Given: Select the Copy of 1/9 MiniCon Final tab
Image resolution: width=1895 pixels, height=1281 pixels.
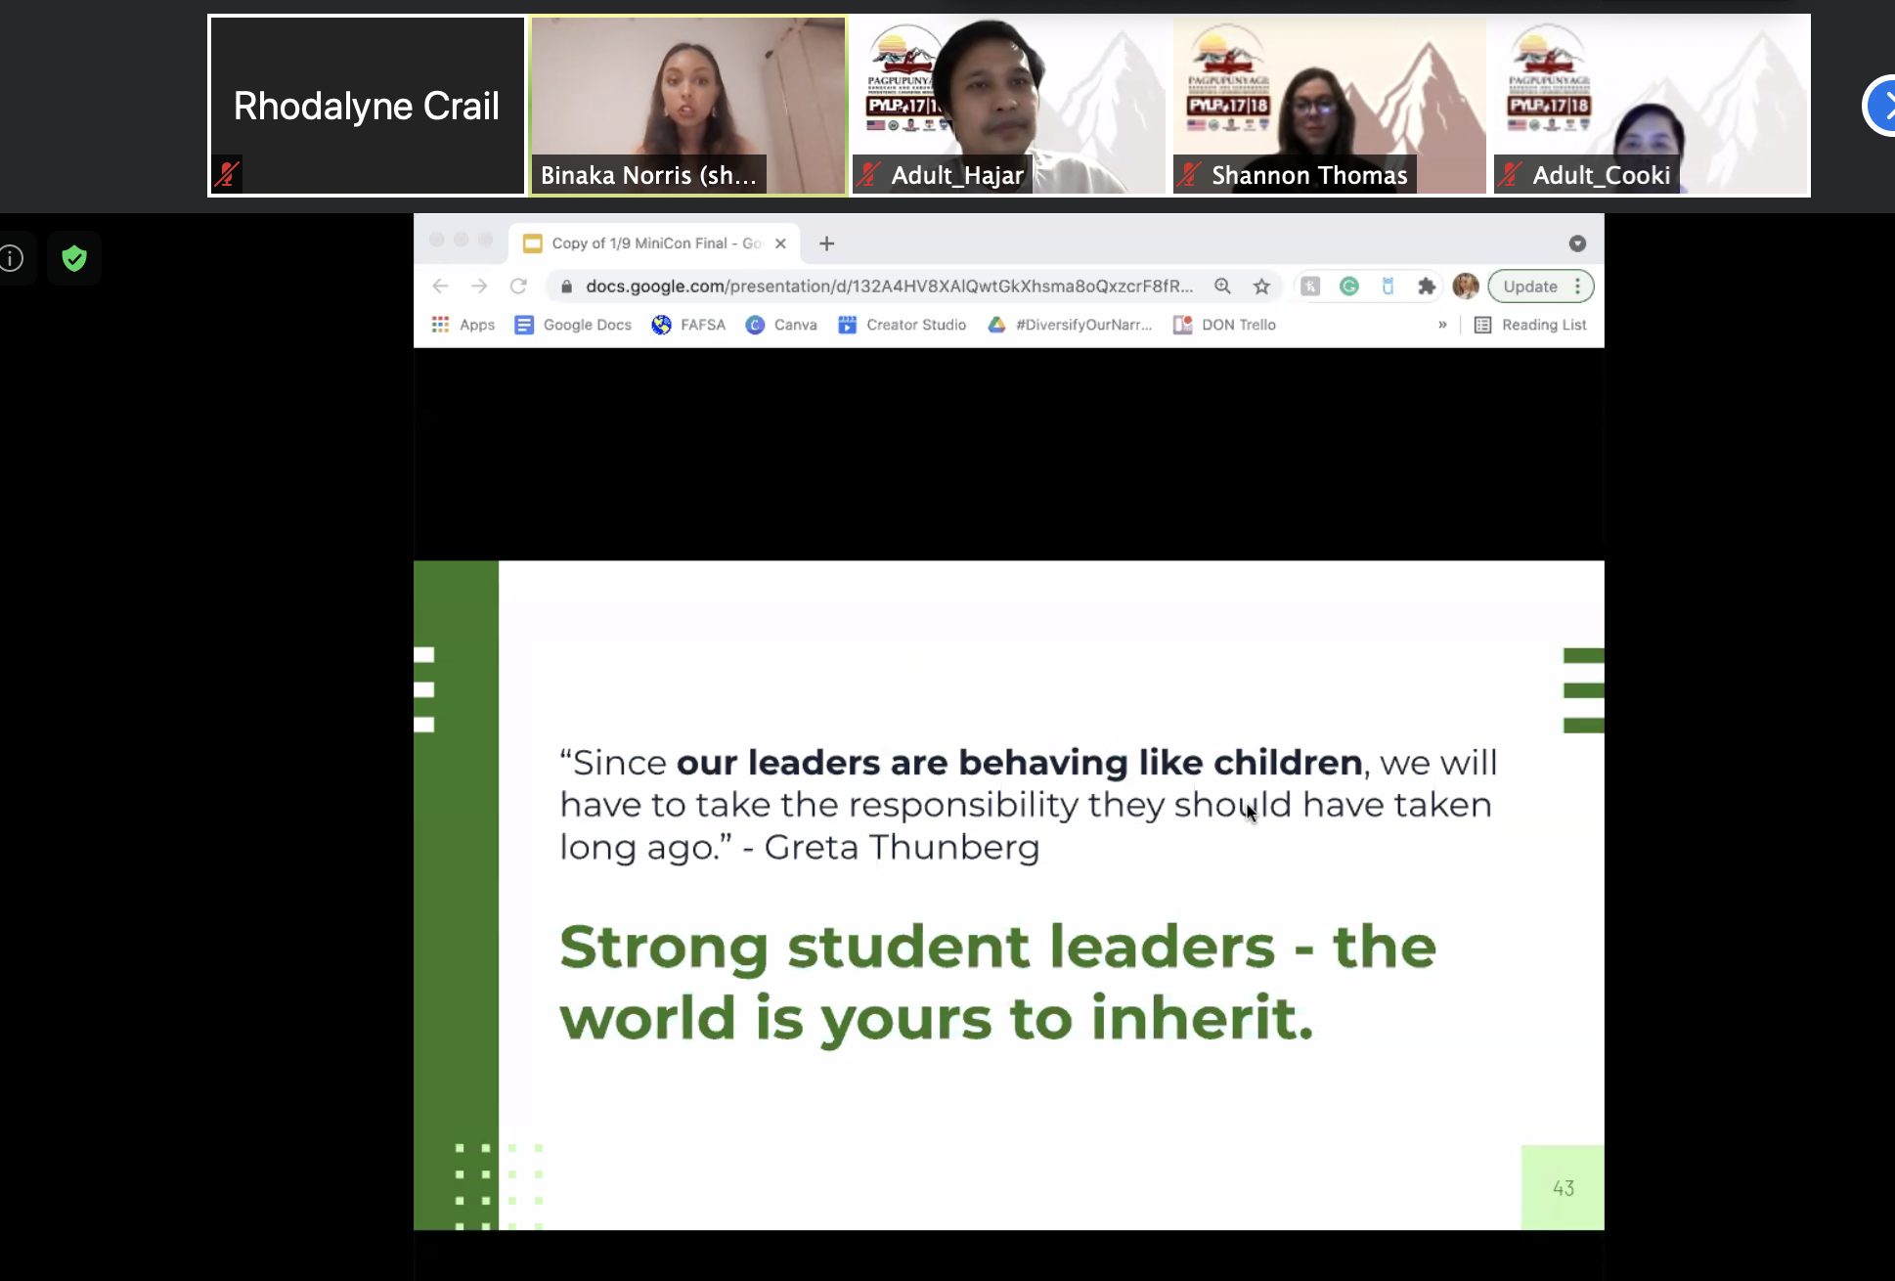Looking at the screenshot, I should coord(645,243).
